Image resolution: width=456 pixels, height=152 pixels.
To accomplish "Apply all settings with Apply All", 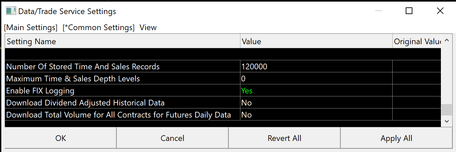I will (396, 138).
